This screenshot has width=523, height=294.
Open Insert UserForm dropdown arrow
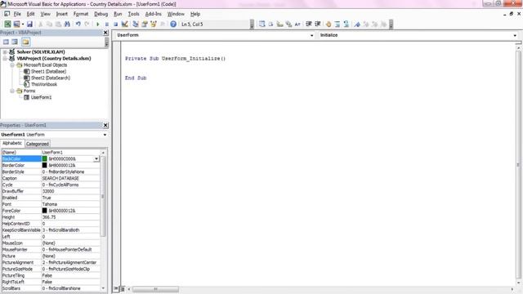(x=23, y=24)
